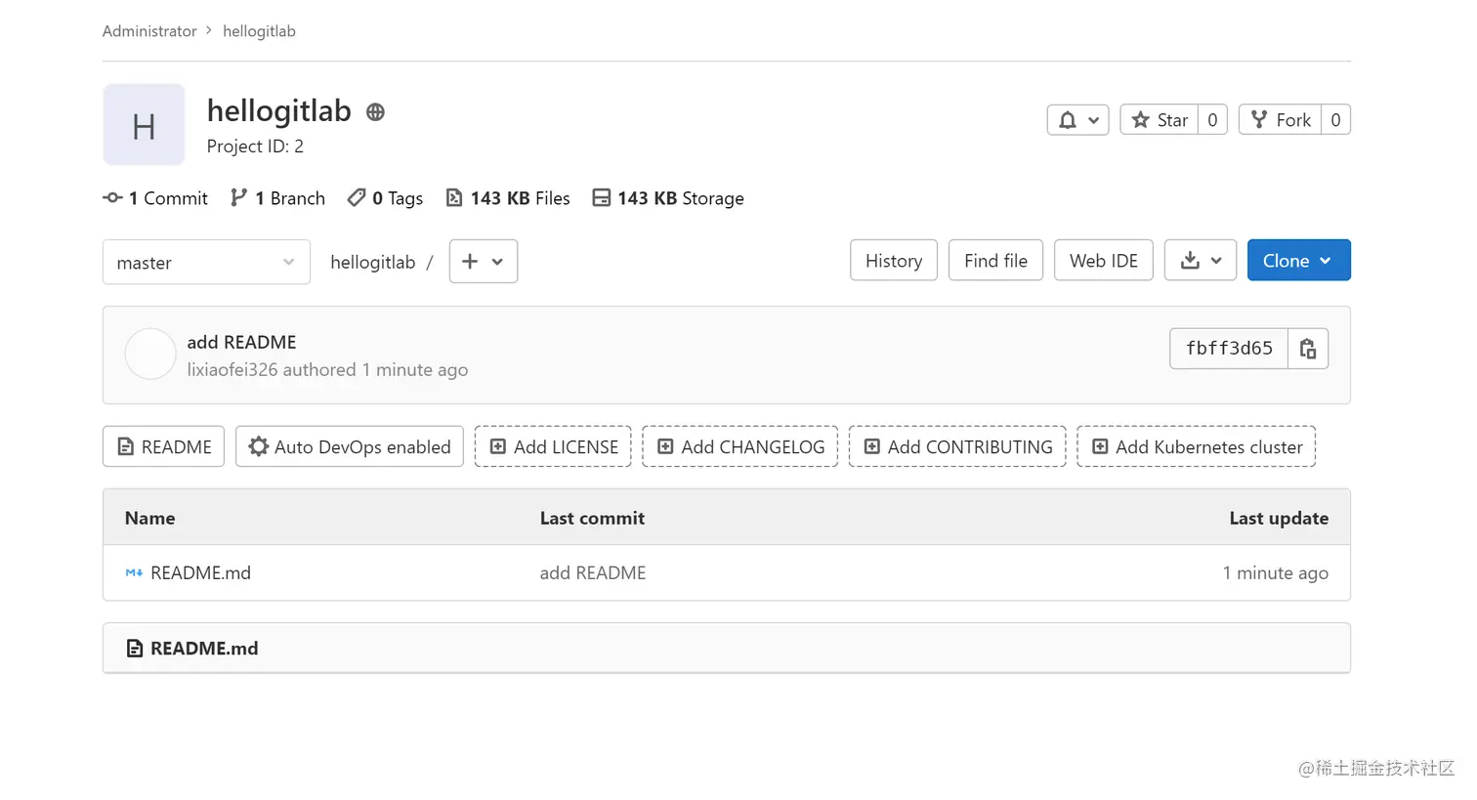This screenshot has width=1477, height=800.
Task: Click the public globe visibility icon
Action: pyautogui.click(x=375, y=112)
